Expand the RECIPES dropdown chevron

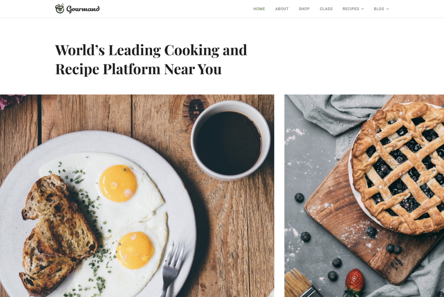tap(363, 9)
